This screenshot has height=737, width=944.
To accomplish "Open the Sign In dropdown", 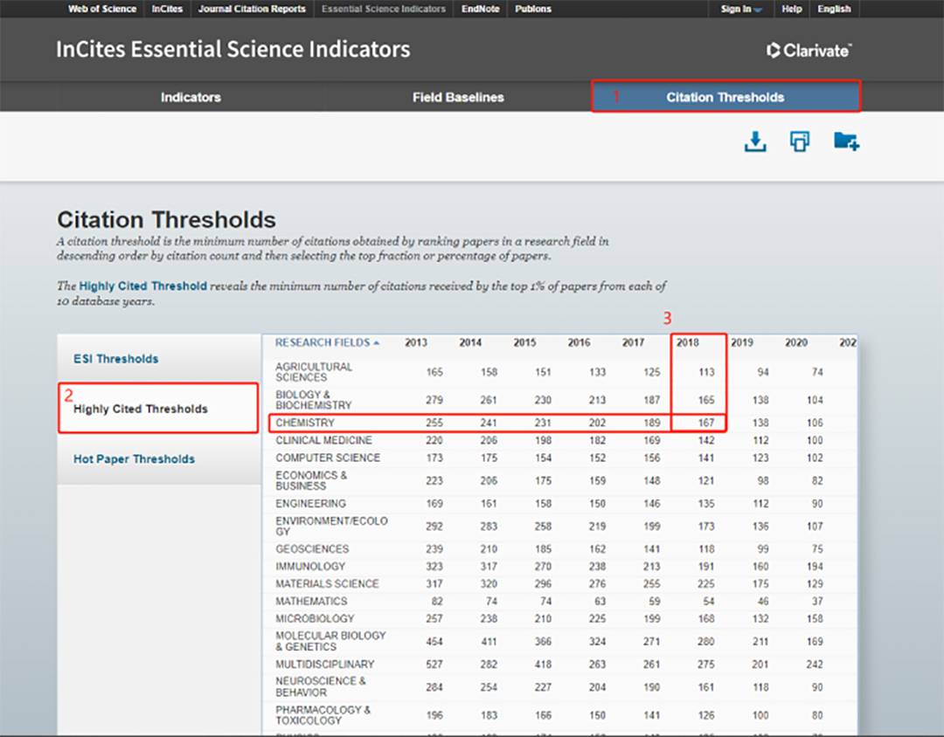I will click(x=741, y=9).
